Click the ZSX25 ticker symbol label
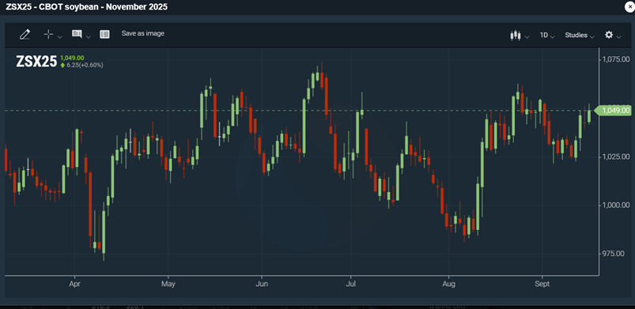 [36, 62]
